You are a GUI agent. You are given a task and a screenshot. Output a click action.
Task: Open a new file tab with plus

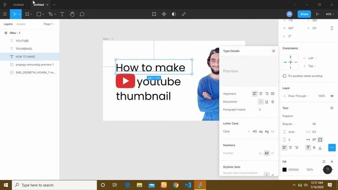(54, 5)
